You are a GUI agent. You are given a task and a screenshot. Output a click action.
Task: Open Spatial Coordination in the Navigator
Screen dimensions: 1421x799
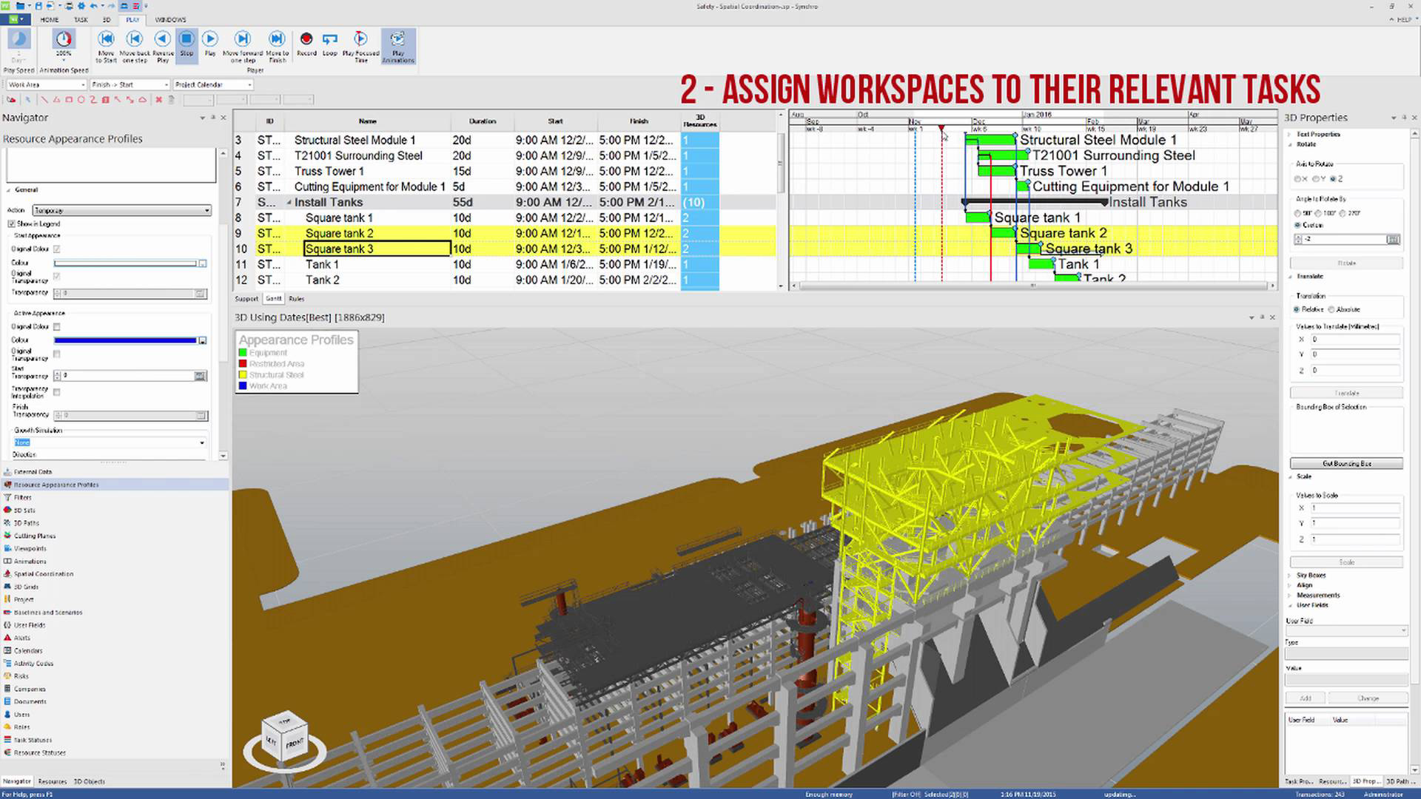[43, 574]
